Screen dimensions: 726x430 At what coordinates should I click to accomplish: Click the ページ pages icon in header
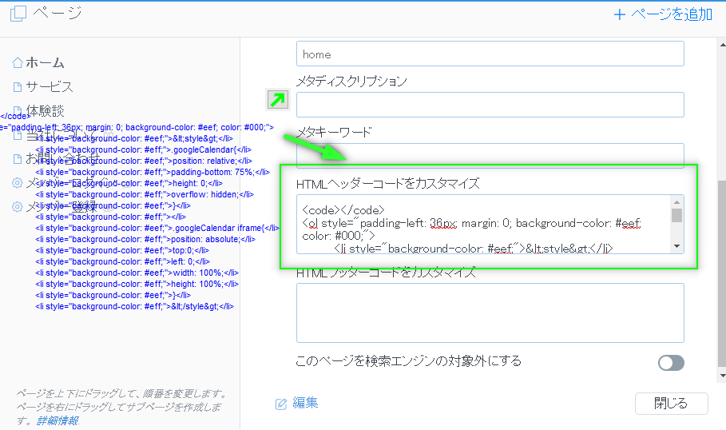18,14
